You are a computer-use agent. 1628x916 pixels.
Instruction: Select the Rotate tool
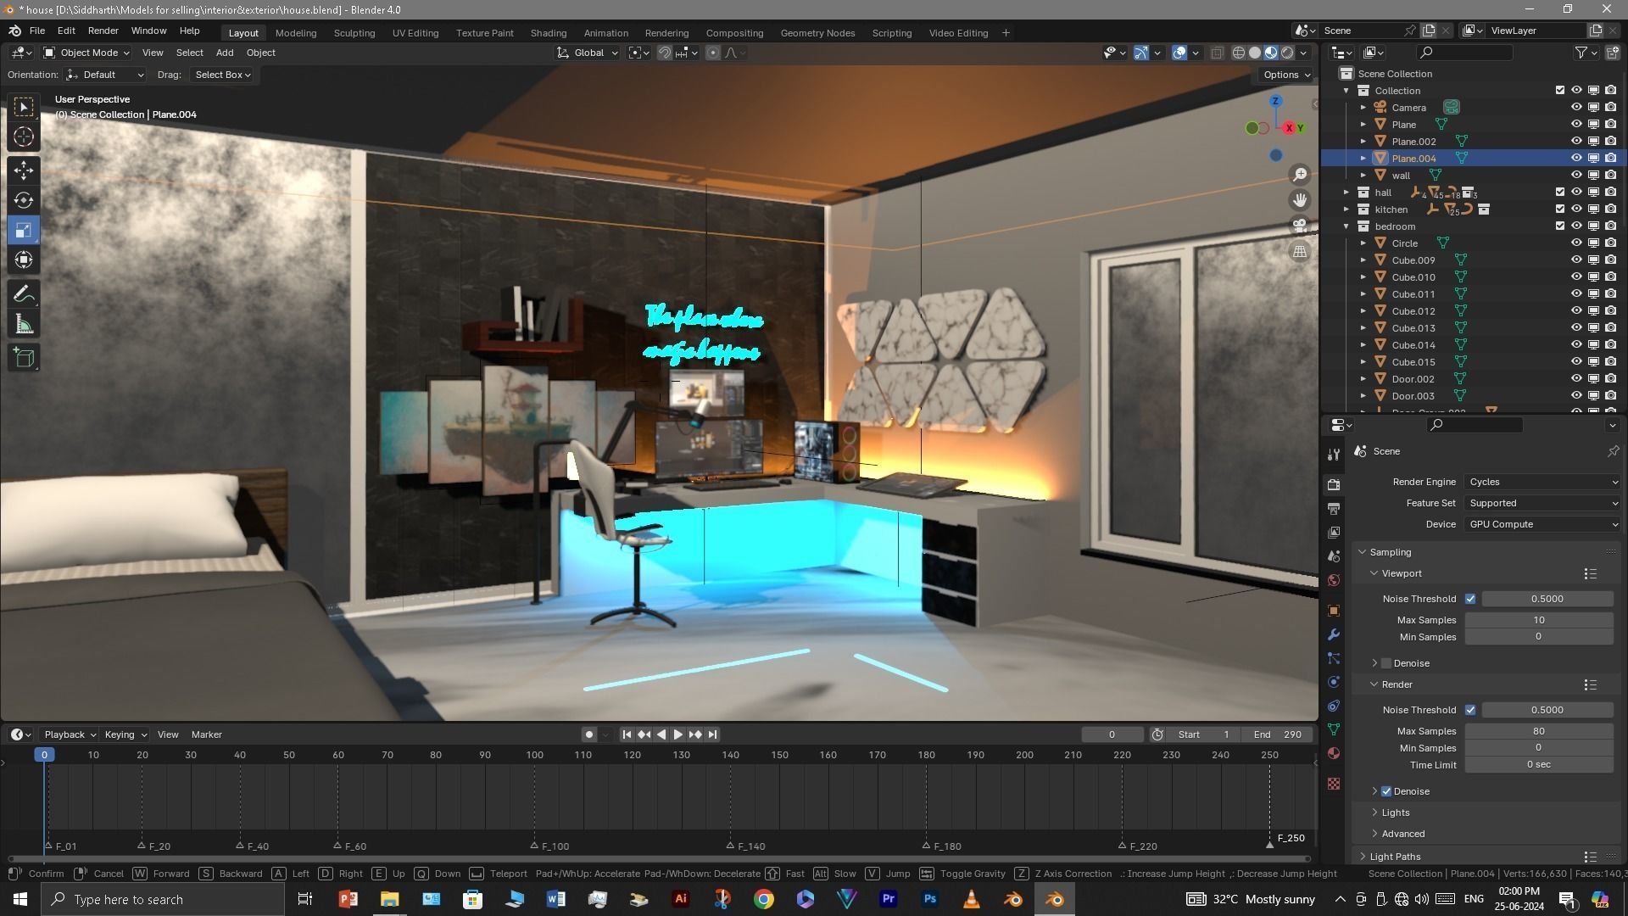pos(24,200)
